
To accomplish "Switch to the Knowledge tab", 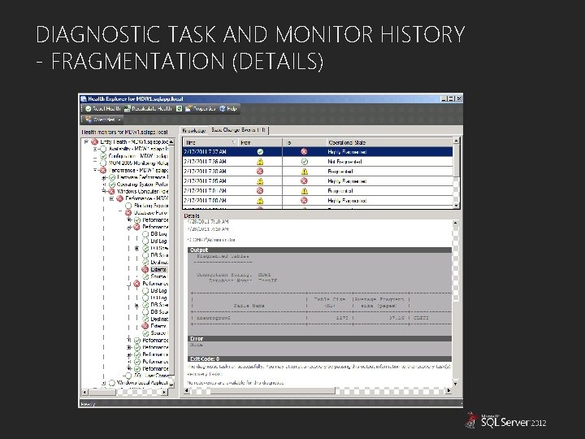I will coord(194,130).
